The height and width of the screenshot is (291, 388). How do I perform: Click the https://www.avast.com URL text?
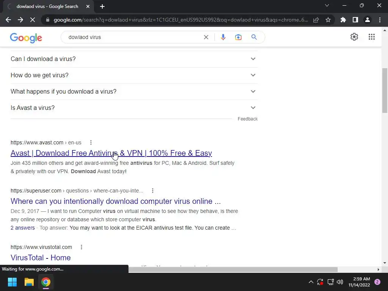tap(37, 142)
